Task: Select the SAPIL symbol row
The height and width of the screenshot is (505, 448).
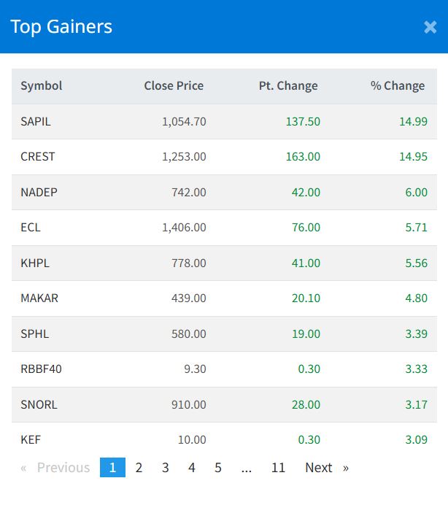Action: (x=224, y=121)
